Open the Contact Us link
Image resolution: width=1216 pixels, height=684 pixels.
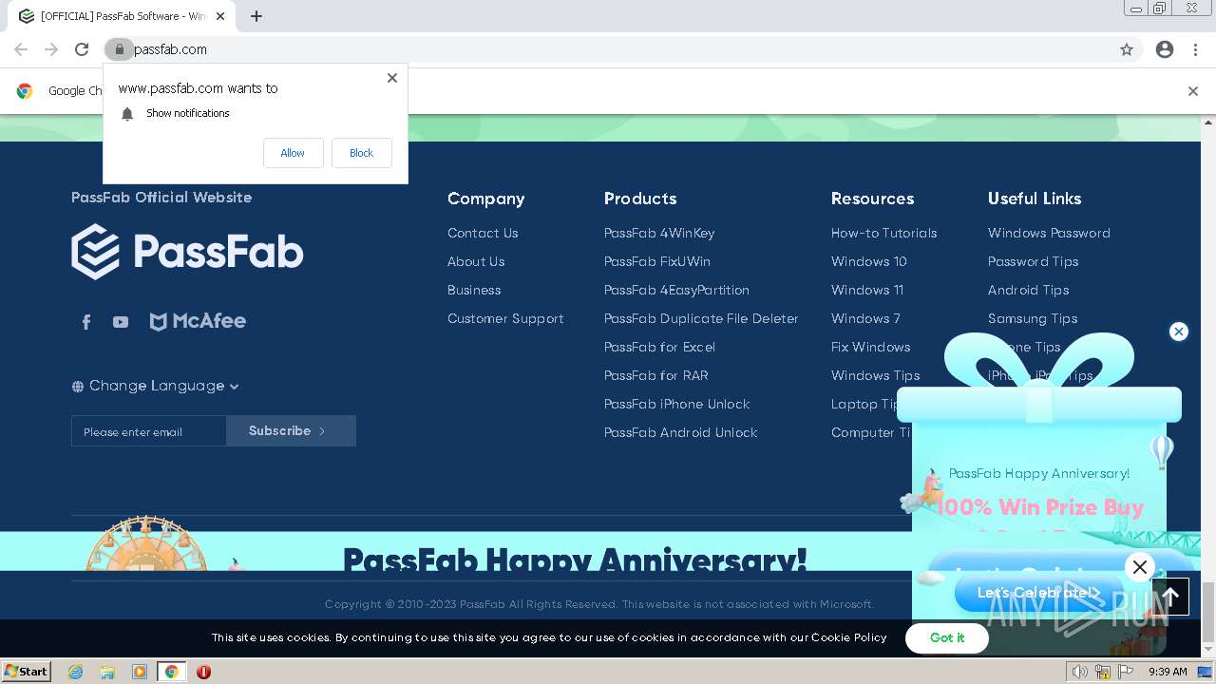tap(483, 233)
